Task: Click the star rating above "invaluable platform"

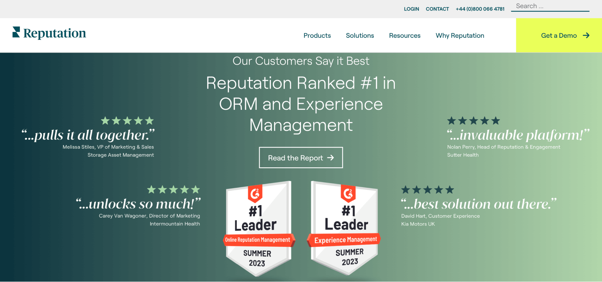Action: [x=473, y=121]
